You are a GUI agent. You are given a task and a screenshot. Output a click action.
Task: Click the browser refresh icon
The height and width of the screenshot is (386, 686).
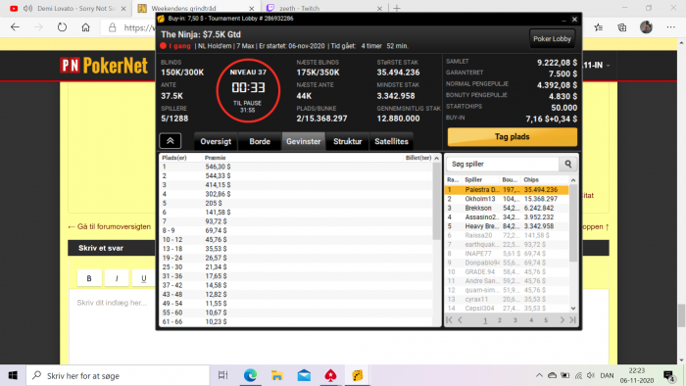click(62, 27)
